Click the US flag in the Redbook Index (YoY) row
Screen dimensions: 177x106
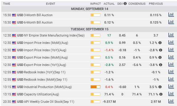[x=14, y=72]
